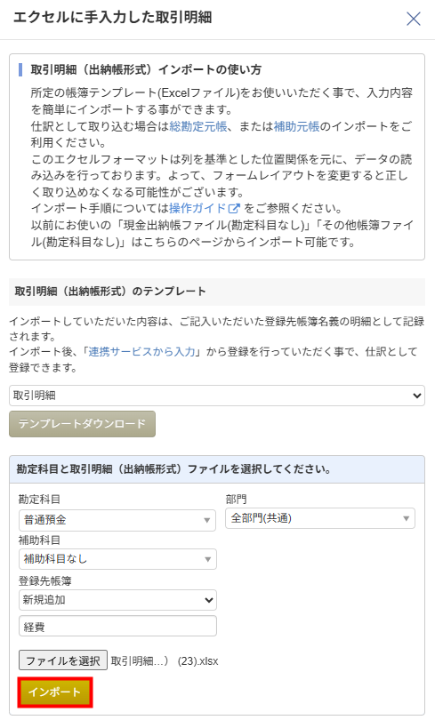The image size is (435, 728).
Task: Focus the text field containing 経費
Action: pos(117,627)
